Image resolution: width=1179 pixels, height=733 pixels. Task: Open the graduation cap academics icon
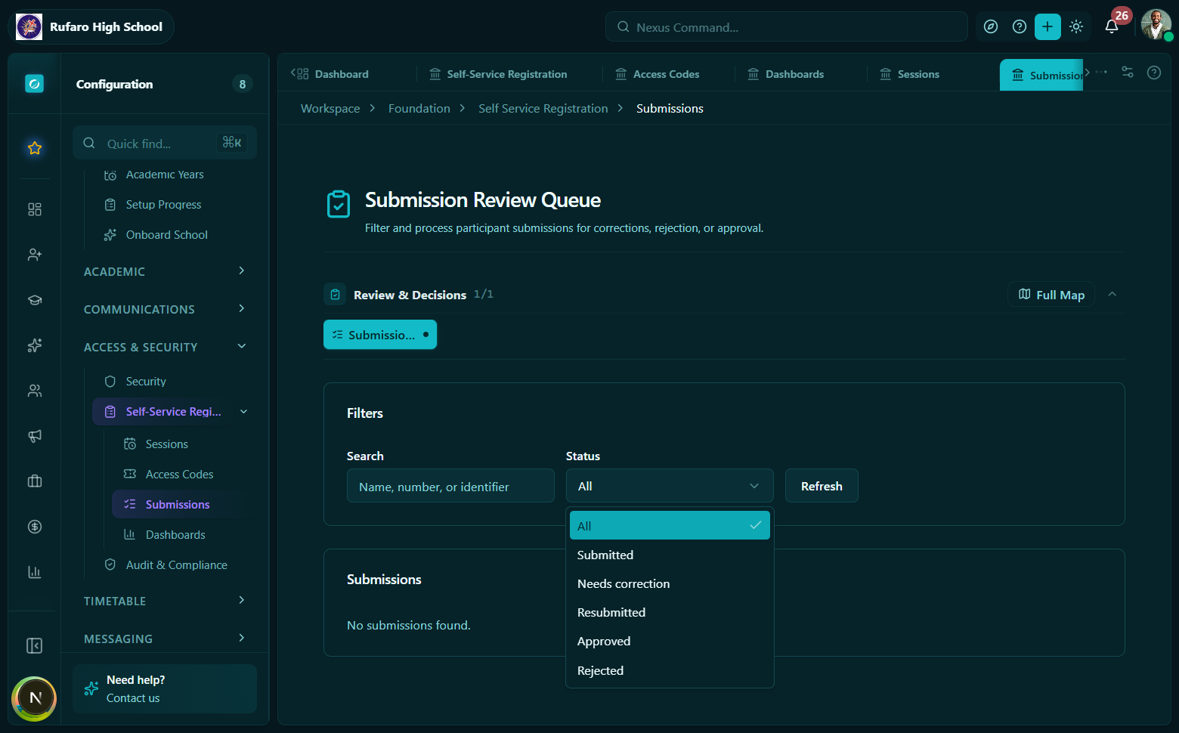click(x=35, y=300)
